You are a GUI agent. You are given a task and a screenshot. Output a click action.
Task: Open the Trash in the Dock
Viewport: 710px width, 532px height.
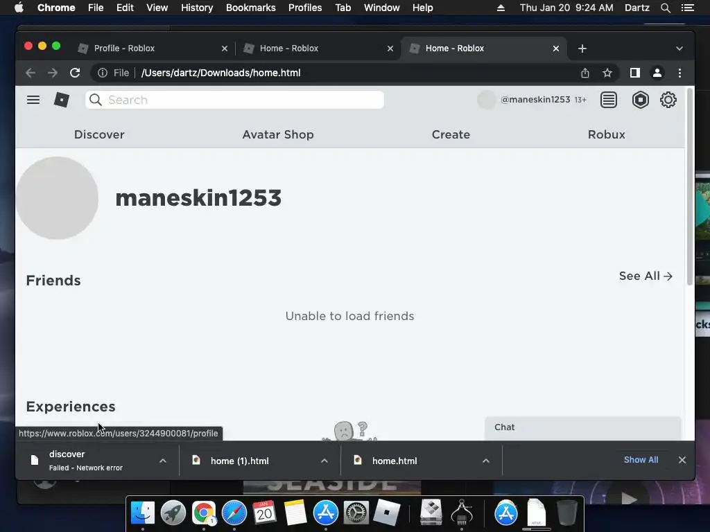[566, 513]
